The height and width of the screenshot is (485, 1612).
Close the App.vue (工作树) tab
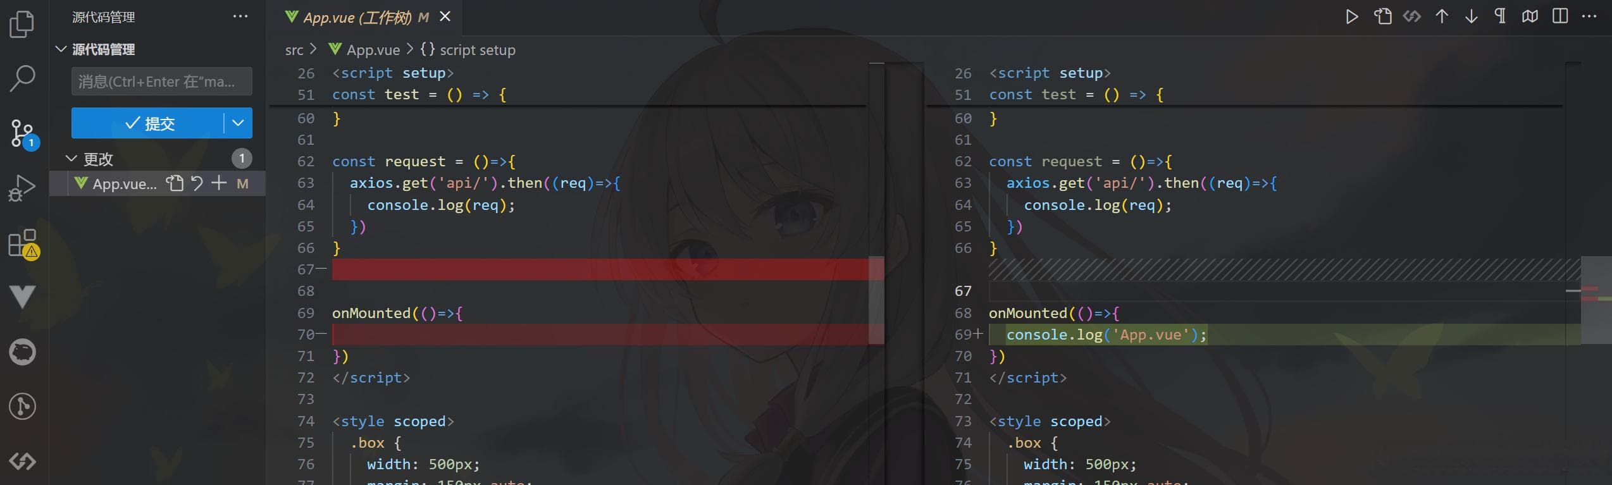click(445, 16)
